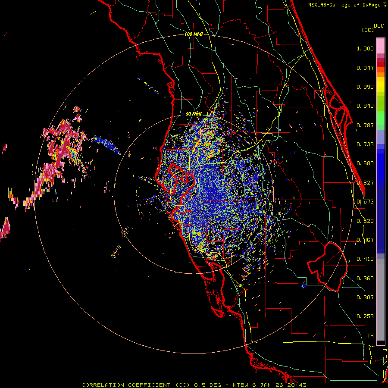Click the DCC product code label

coord(379,26)
